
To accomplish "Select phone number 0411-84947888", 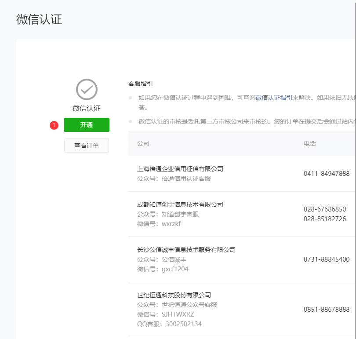I will tap(327, 174).
